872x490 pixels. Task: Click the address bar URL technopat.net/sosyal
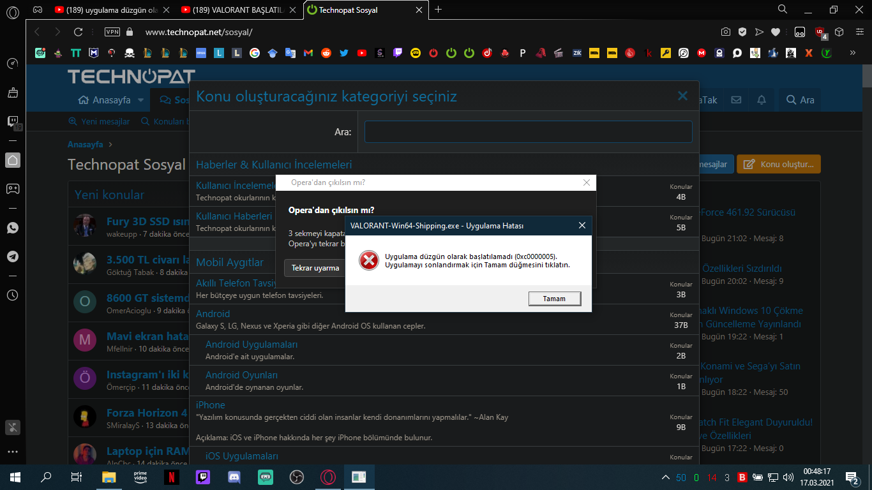pos(199,32)
